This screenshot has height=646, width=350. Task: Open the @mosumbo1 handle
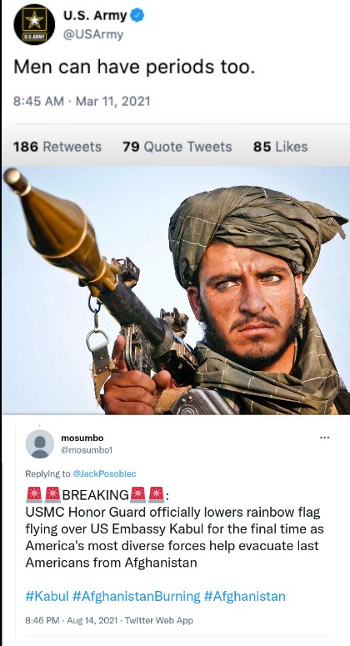87,450
